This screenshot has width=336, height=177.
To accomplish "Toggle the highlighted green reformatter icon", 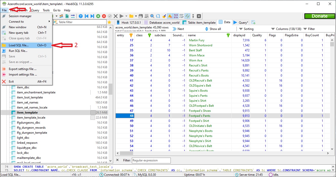I will tap(187, 16).
